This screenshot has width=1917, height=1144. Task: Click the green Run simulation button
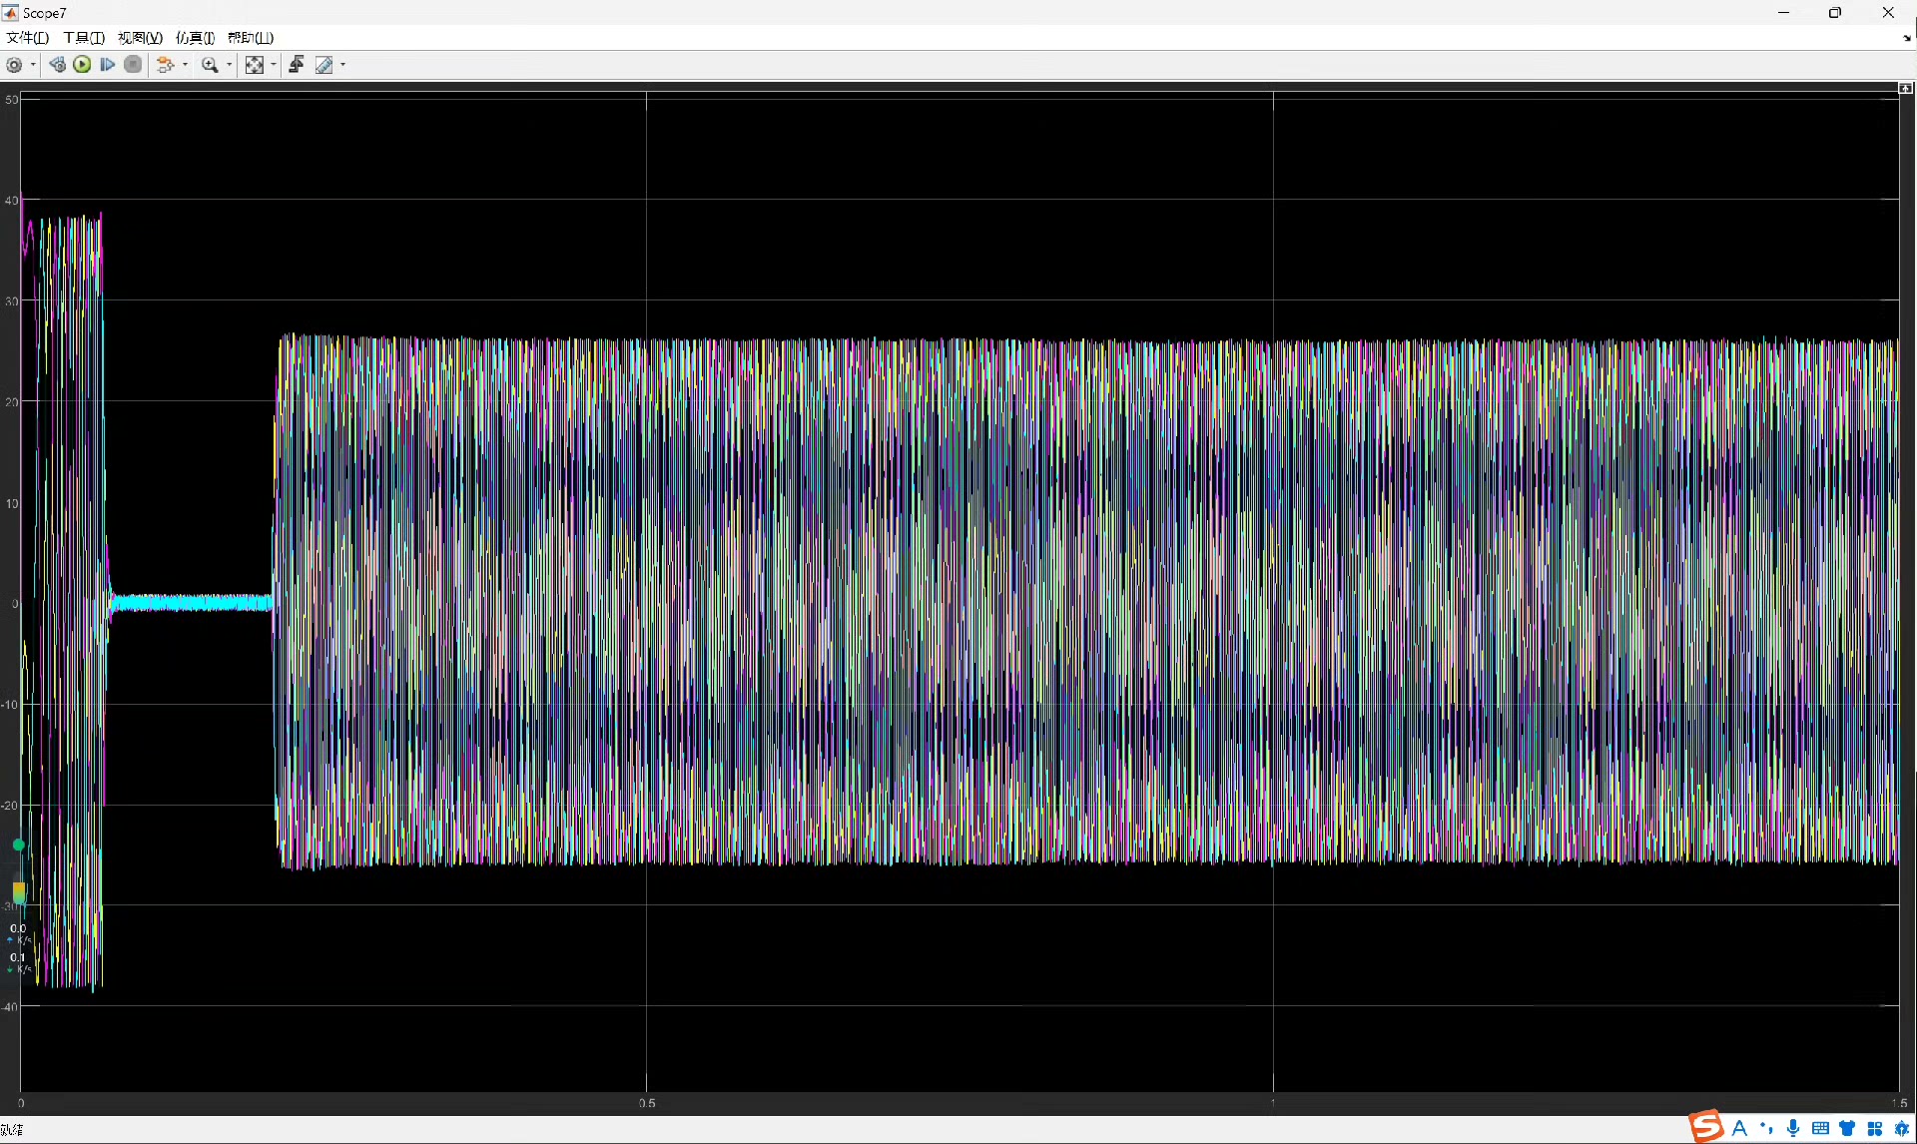(x=83, y=65)
